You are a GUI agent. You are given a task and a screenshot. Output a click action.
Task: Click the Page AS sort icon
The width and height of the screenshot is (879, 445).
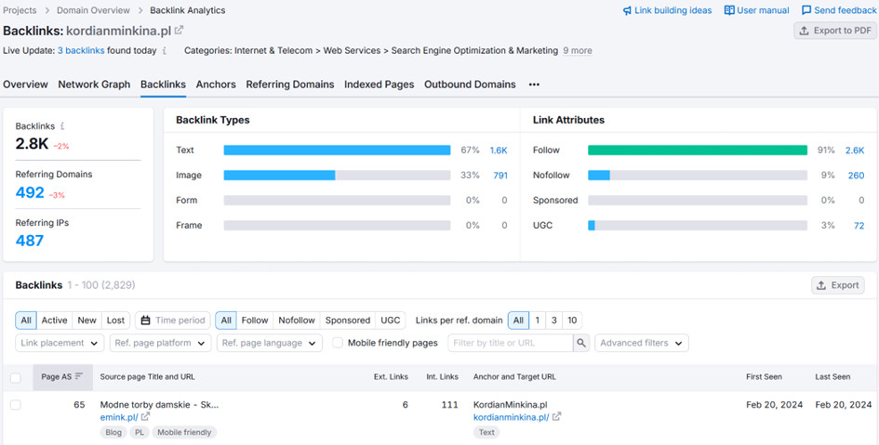pyautogui.click(x=79, y=376)
